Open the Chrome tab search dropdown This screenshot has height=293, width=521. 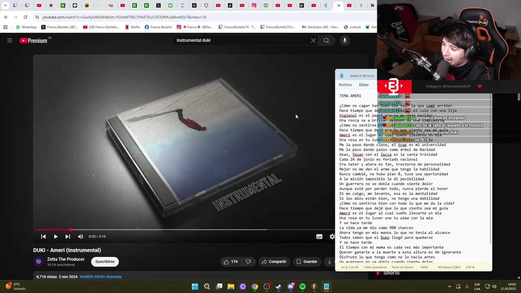[x=5, y=6]
